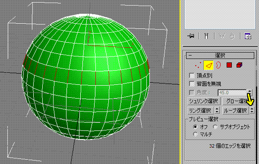Click the シュリンク選択 button
Image resolution: width=259 pixels, height=164 pixels.
point(204,101)
